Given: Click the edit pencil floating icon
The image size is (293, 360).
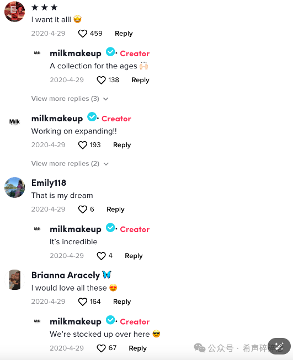Looking at the screenshot, I should click(x=279, y=346).
